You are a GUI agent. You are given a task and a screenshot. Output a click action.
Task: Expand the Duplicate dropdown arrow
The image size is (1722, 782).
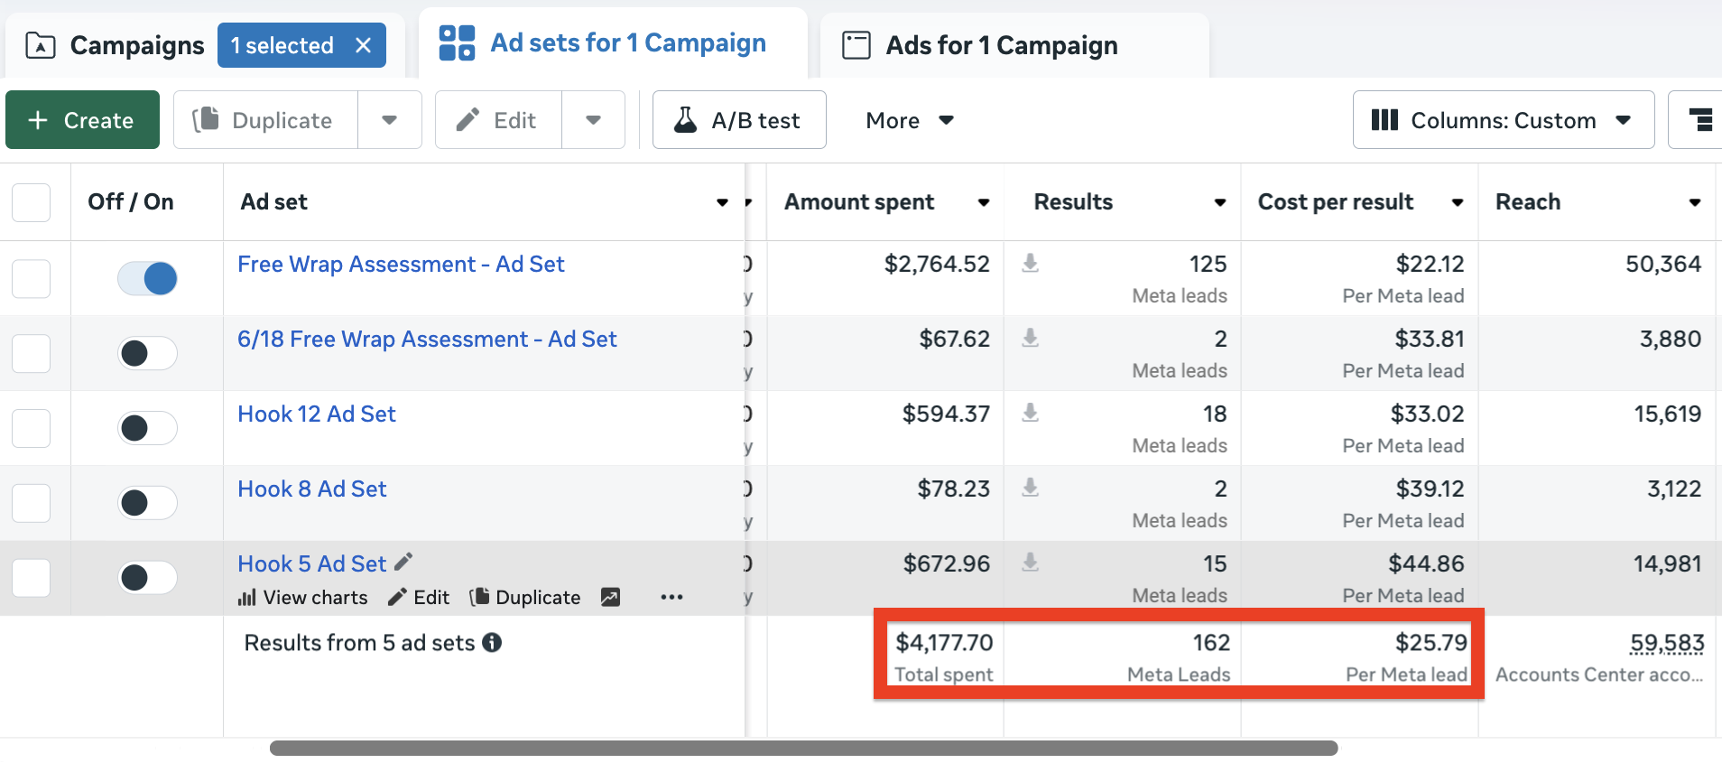[390, 120]
